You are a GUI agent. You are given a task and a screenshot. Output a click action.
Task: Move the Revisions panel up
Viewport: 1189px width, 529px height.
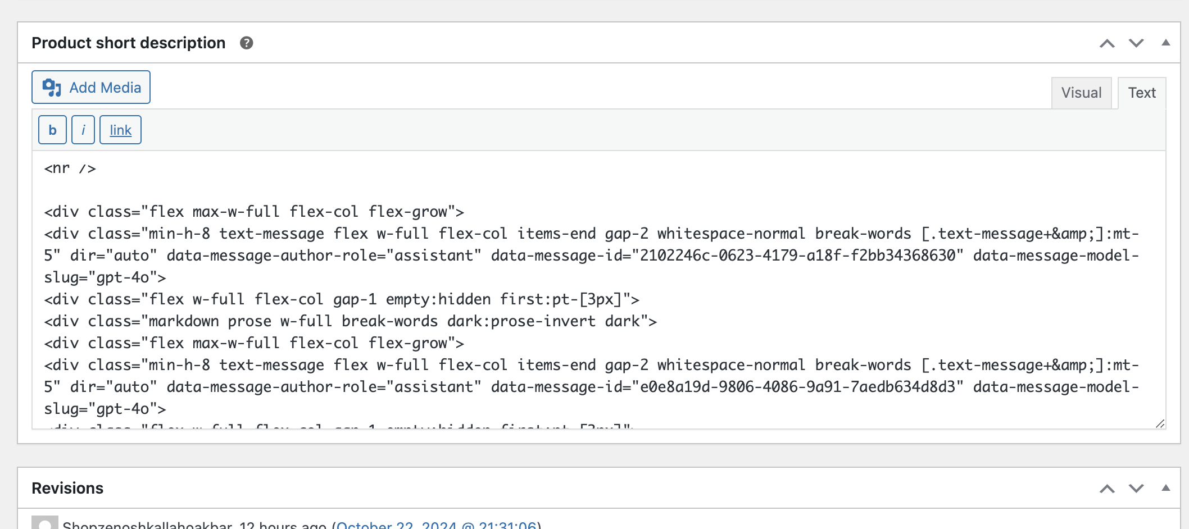(x=1107, y=489)
